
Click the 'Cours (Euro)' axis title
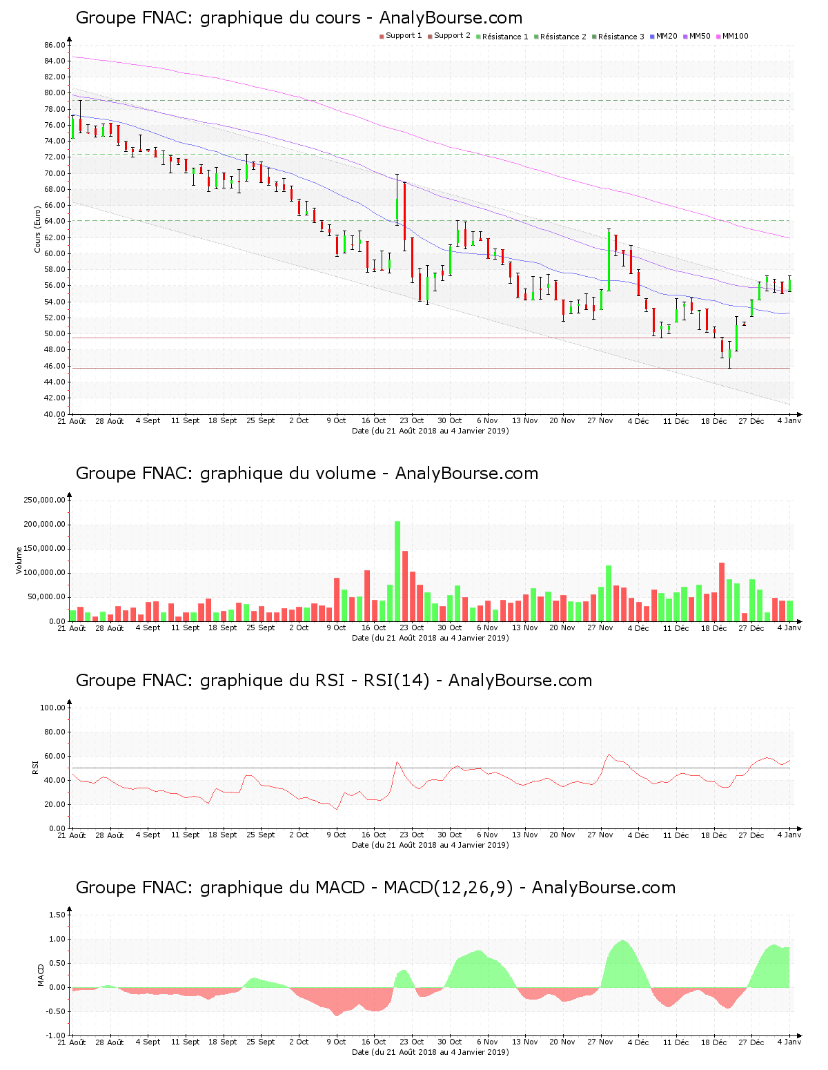tap(38, 229)
